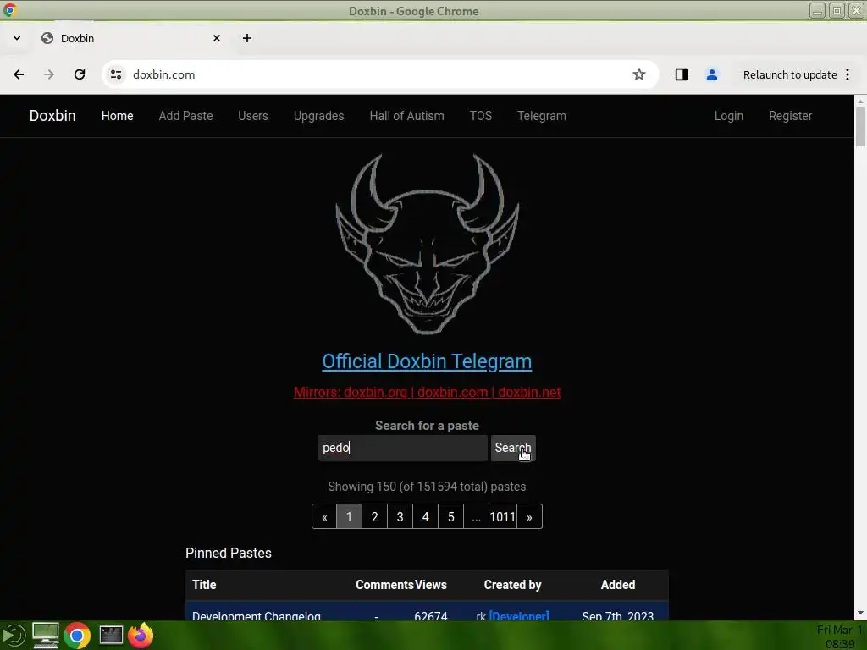Click the Register link
The image size is (867, 650).
coord(791,116)
